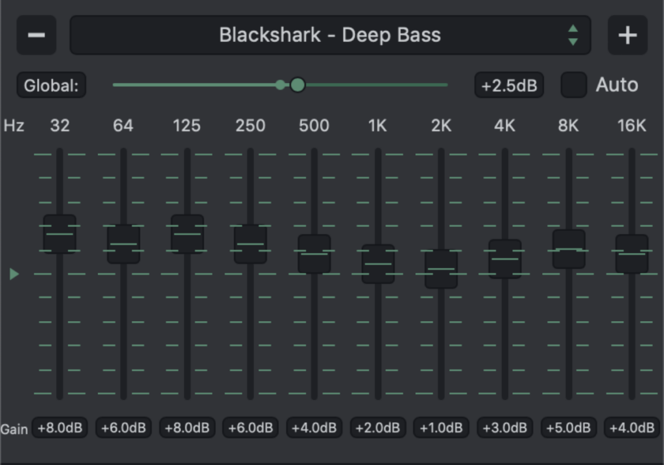Image resolution: width=664 pixels, height=465 pixels.
Task: Open the Blackshark - Deep Bass preset dropdown
Action: pos(329,35)
